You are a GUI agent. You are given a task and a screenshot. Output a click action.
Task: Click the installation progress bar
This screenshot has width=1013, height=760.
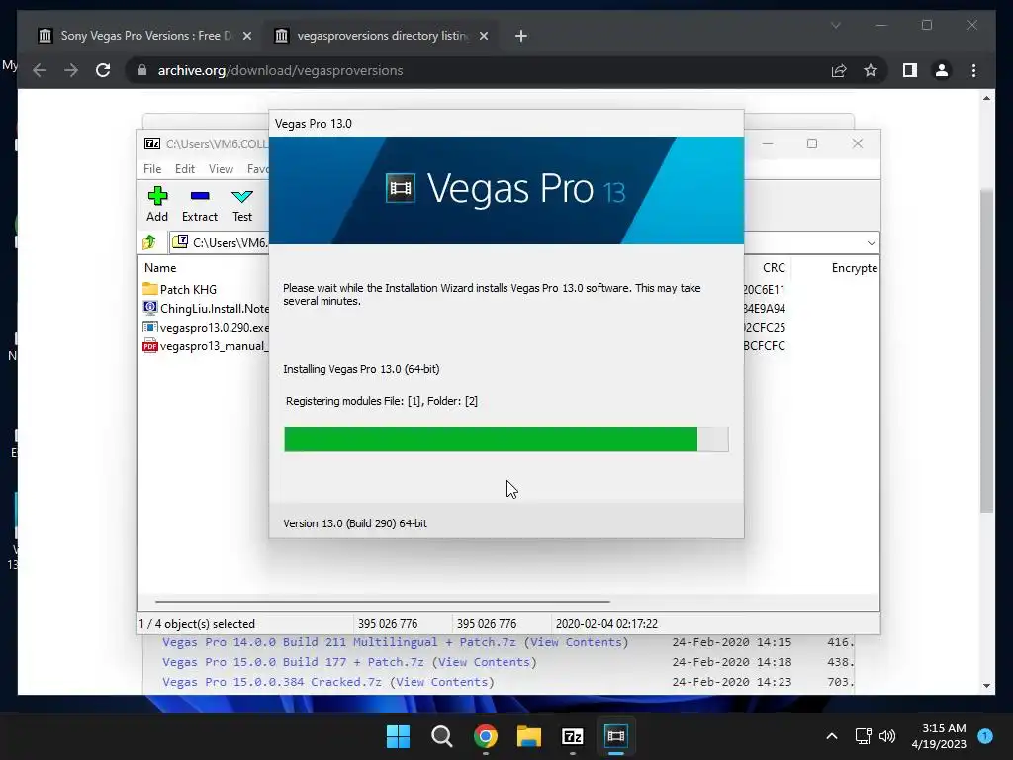506,439
